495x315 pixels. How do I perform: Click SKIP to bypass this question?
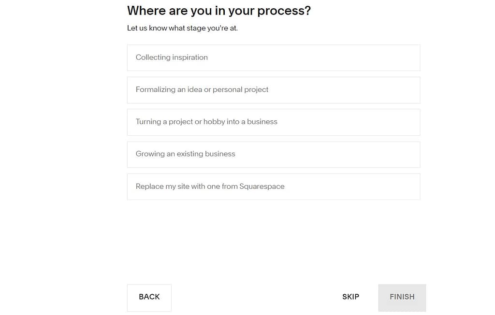pos(350,297)
